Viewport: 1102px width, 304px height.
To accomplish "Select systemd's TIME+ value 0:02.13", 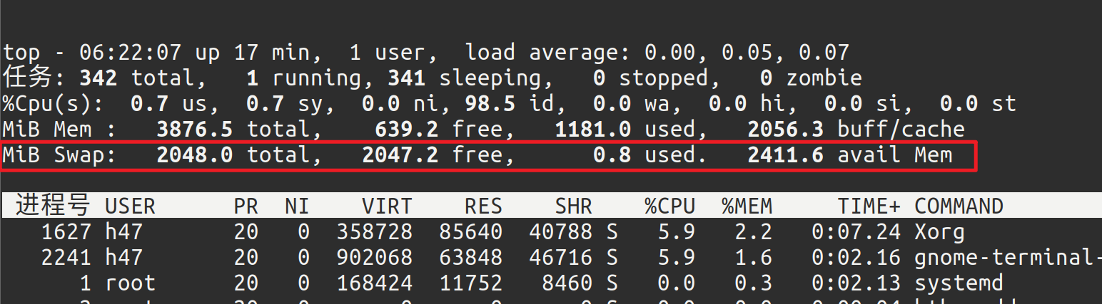I will 856,283.
